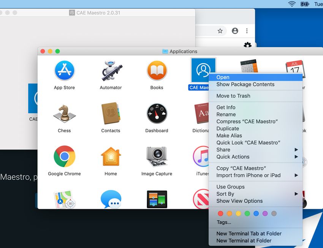Apply the blue tag color

(256, 213)
